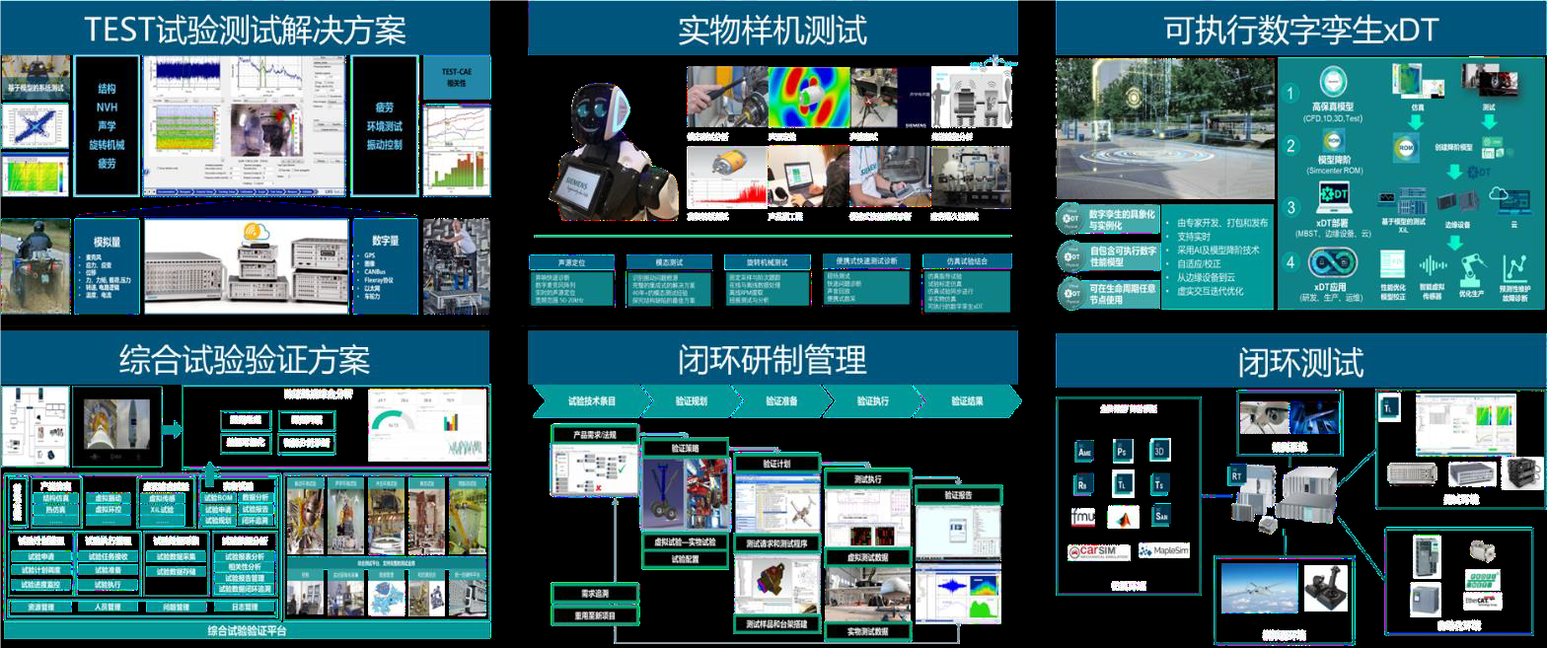Image resolution: width=1547 pixels, height=648 pixels.
Task: Select the 'SAN' tool icon
Action: (x=1160, y=516)
